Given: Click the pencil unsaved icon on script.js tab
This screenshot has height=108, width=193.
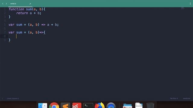Looking at the screenshot, I should click(30, 4).
